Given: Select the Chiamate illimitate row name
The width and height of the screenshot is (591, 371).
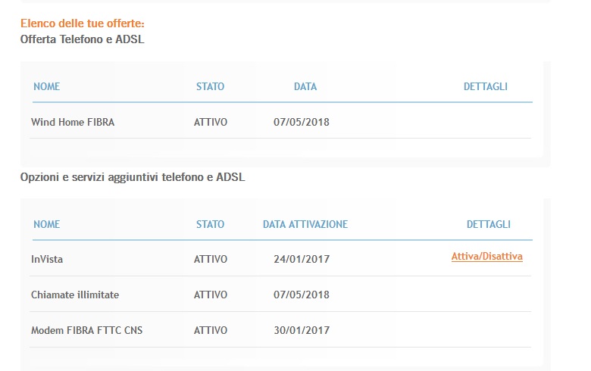Looking at the screenshot, I should coord(75,295).
